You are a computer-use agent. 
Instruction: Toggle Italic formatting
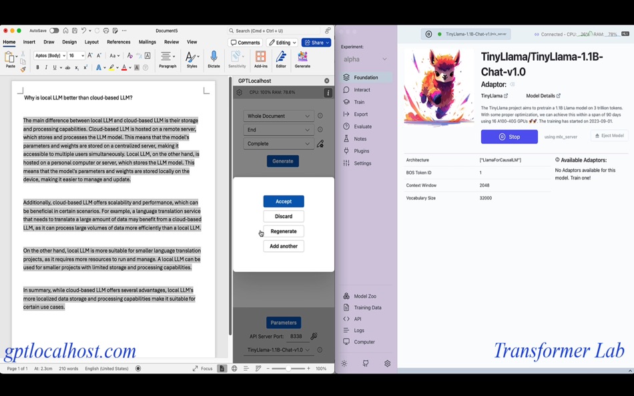pos(46,67)
